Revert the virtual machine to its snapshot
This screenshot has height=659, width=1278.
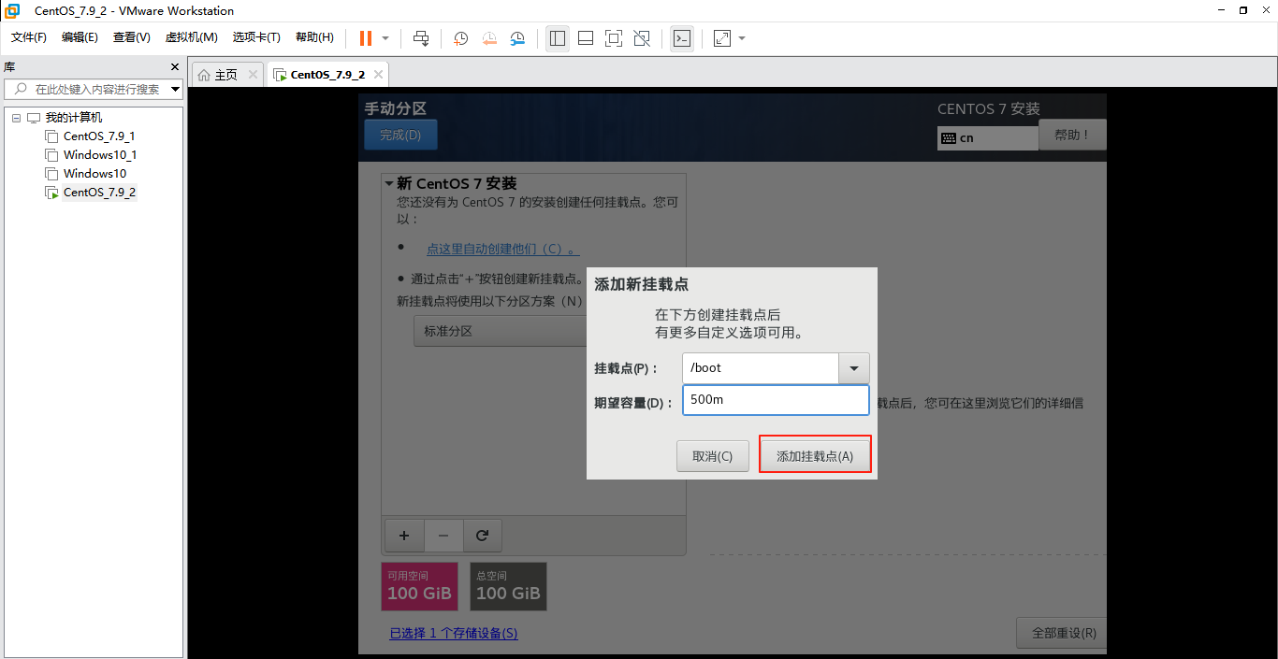pyautogui.click(x=488, y=38)
